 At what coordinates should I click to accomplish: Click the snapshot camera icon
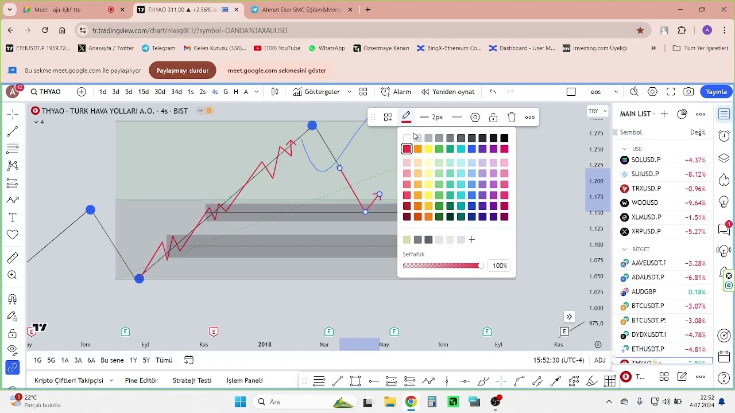click(x=688, y=92)
